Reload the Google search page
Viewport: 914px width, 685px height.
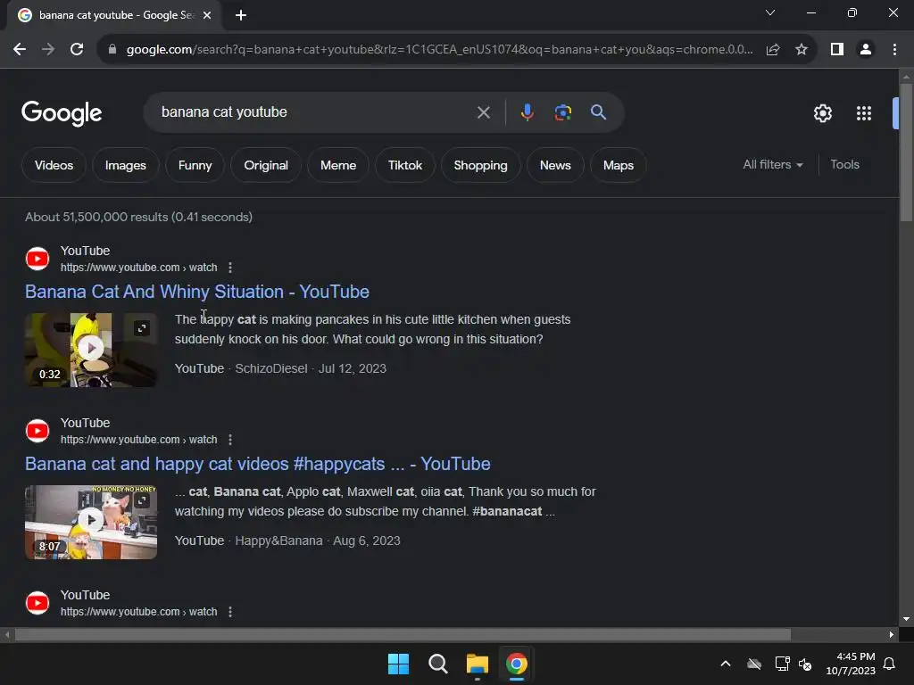click(77, 50)
